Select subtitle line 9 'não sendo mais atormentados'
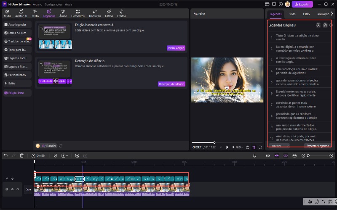The height and width of the screenshot is (210, 337). click(x=300, y=127)
